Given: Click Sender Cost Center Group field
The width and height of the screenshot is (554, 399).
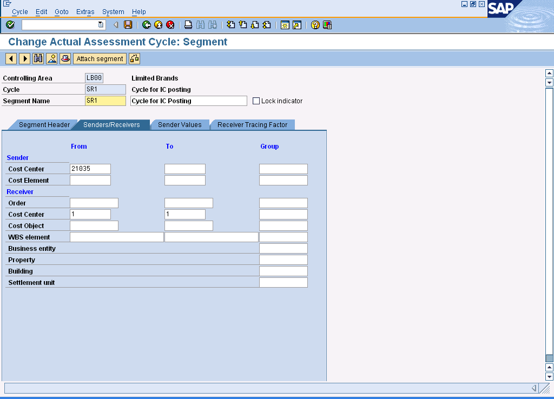Looking at the screenshot, I should [283, 169].
